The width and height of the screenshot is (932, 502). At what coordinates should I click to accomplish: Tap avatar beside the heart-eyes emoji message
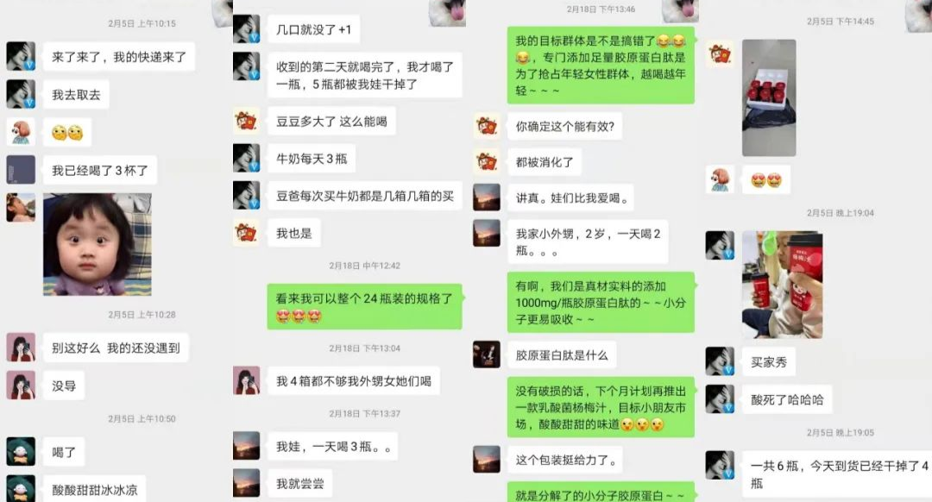pos(720,179)
